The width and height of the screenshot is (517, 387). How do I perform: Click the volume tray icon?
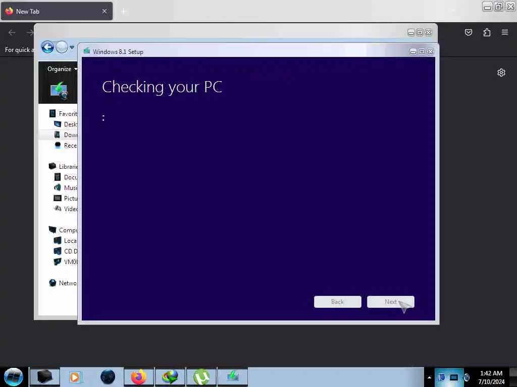(466, 377)
